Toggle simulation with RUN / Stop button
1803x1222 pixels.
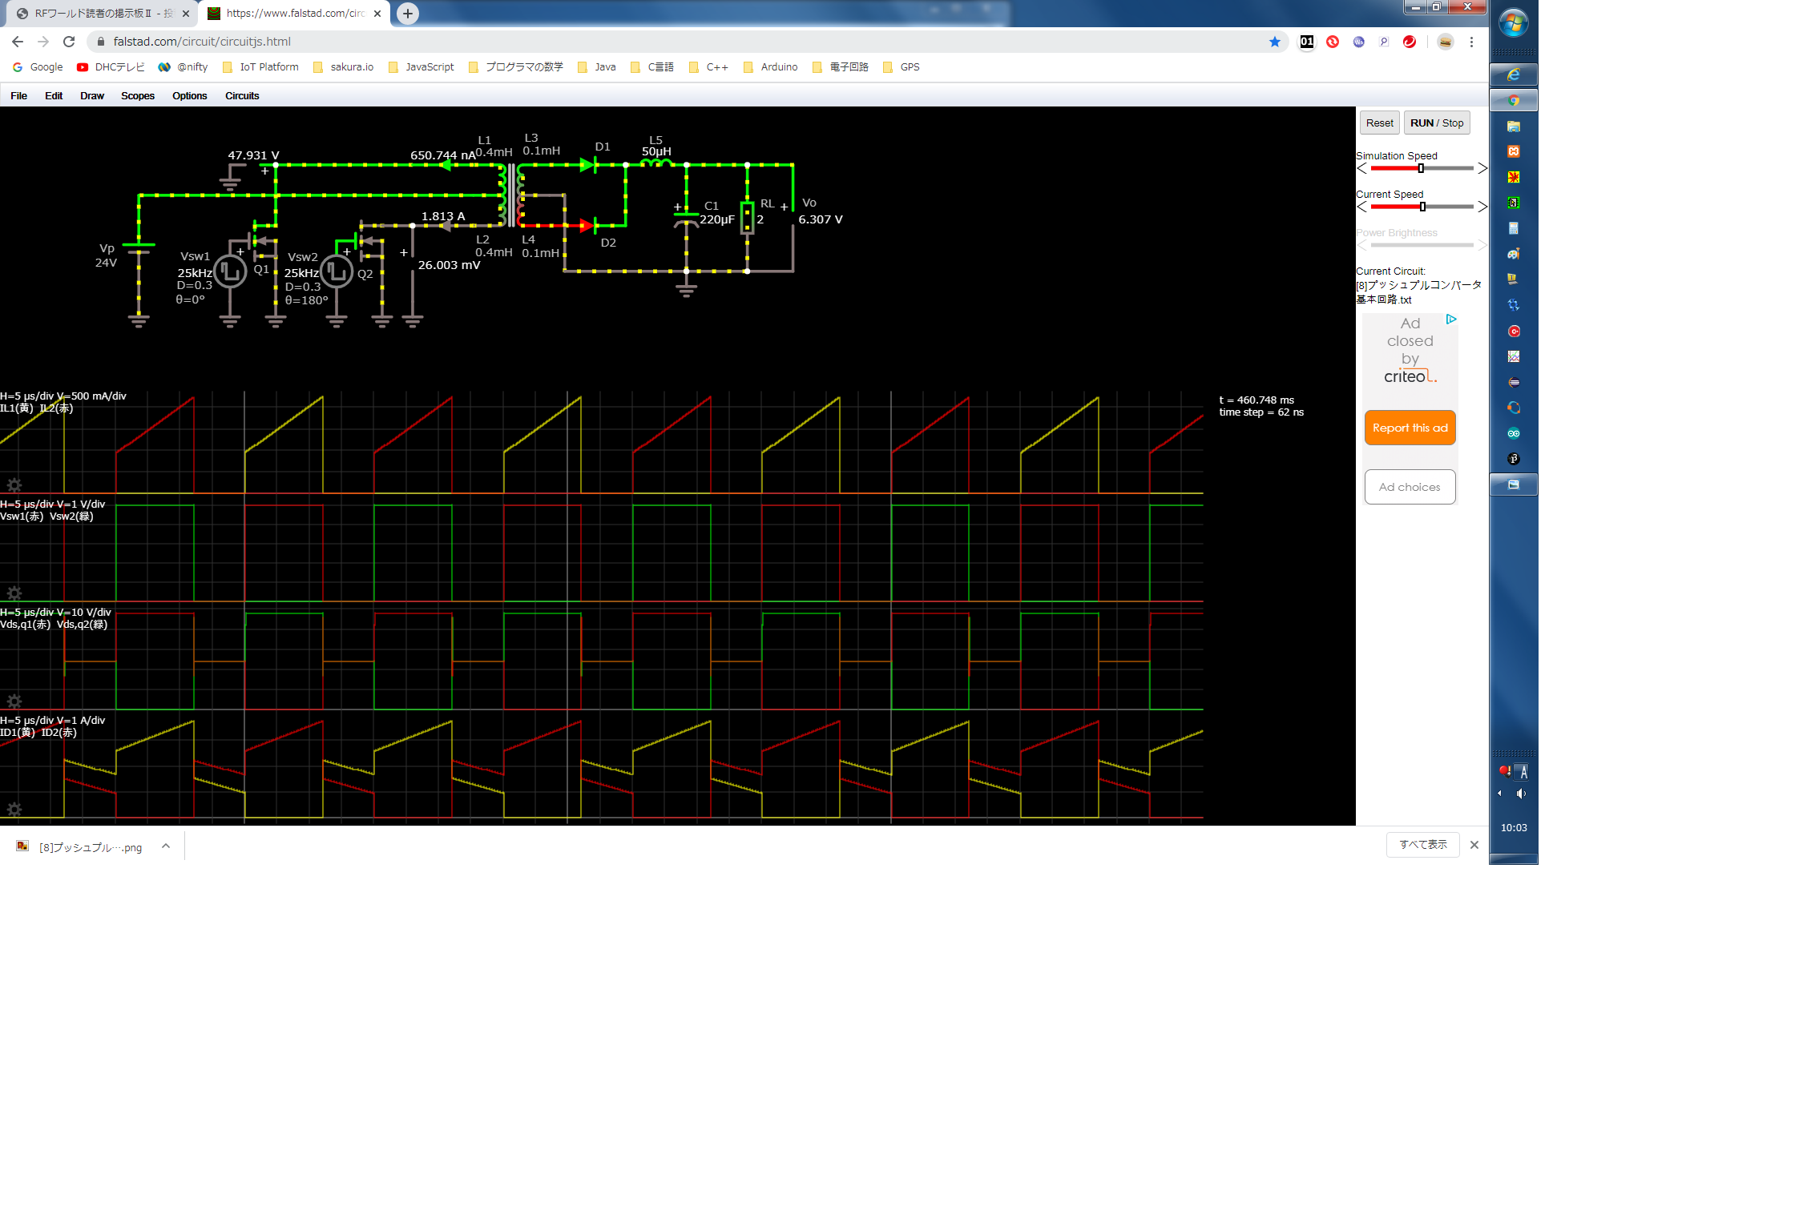click(1436, 123)
